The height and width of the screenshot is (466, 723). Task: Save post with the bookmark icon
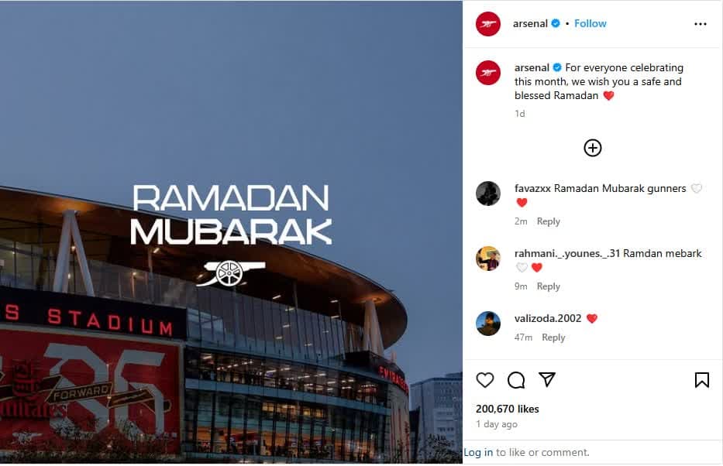point(702,380)
